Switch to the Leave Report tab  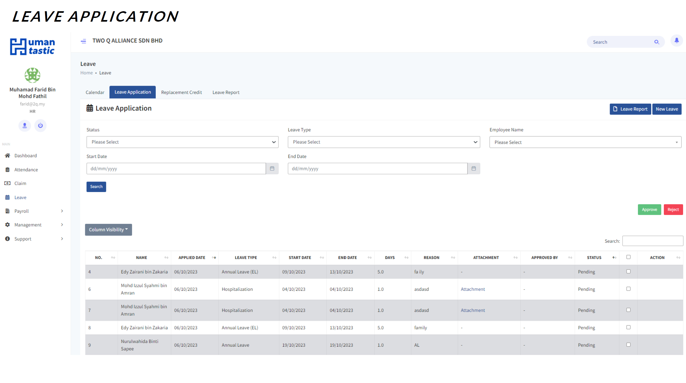point(226,92)
